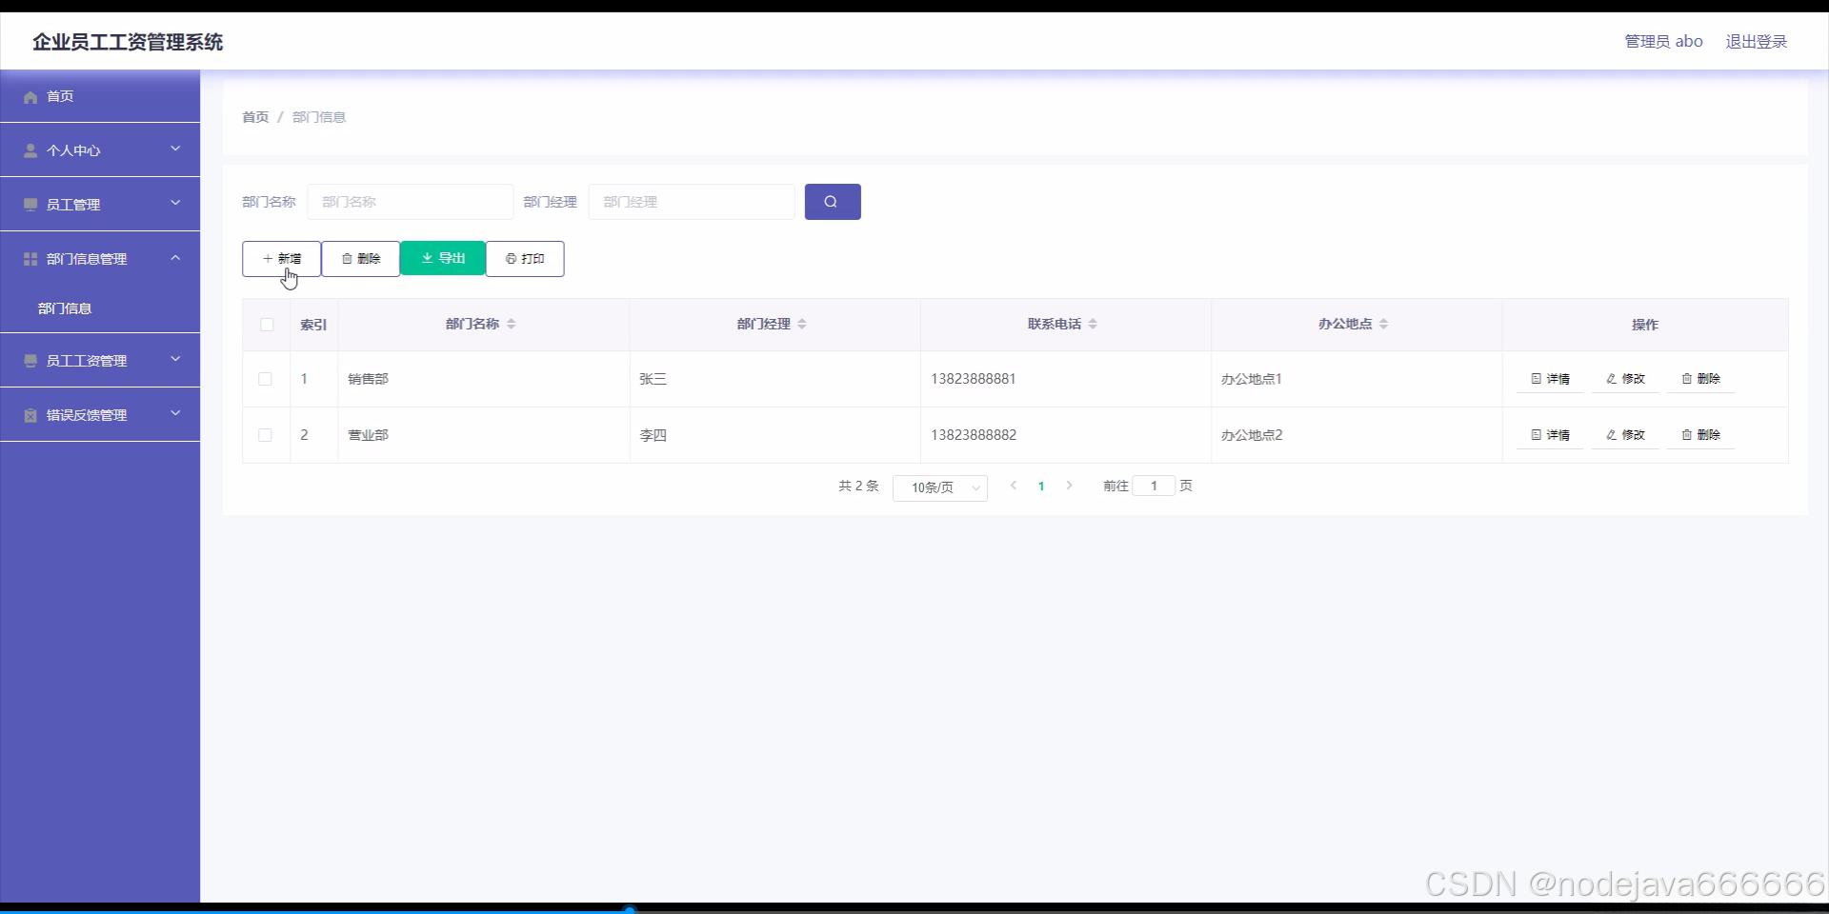
Task: Click the magnifier search button
Action: (833, 202)
